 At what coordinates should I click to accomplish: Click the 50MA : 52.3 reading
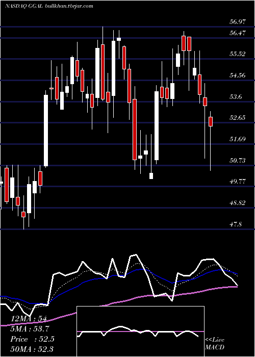[32, 349]
